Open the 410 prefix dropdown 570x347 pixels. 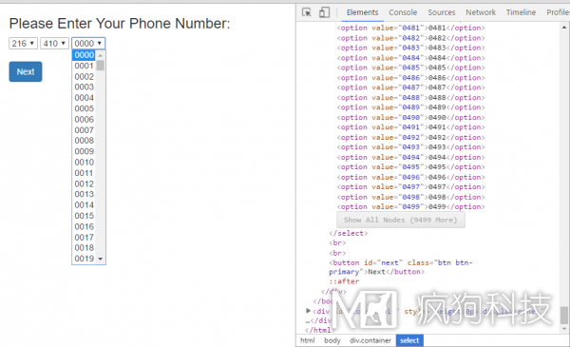click(54, 44)
